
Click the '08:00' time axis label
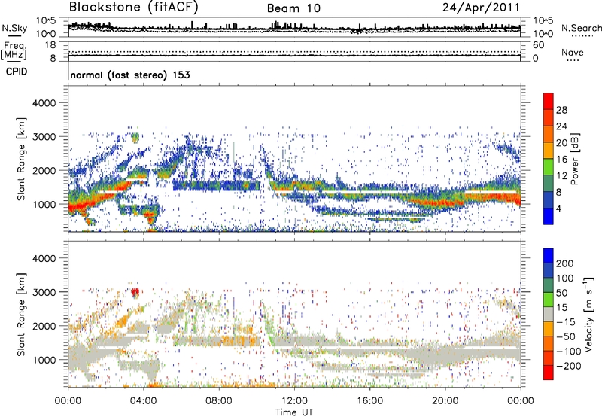click(x=219, y=401)
